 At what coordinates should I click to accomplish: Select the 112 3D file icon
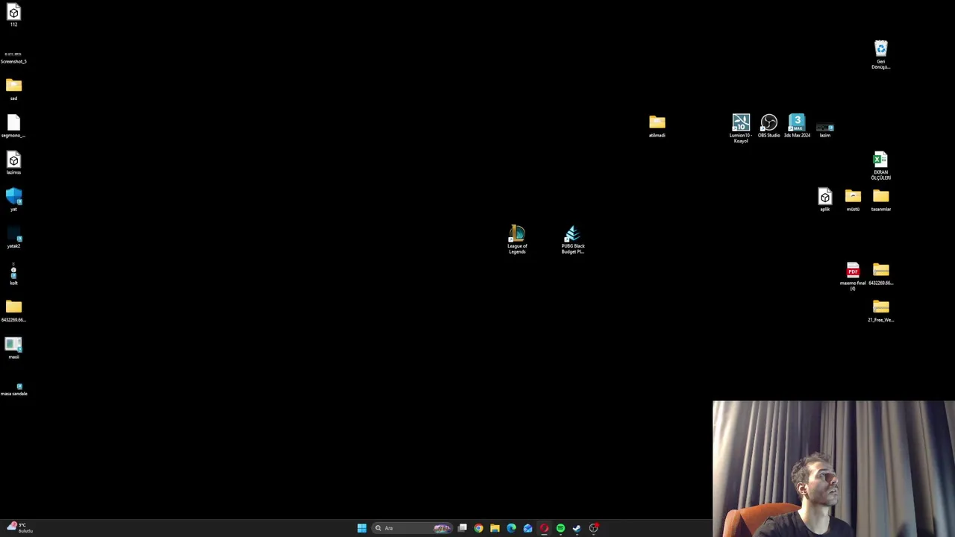[x=13, y=16]
